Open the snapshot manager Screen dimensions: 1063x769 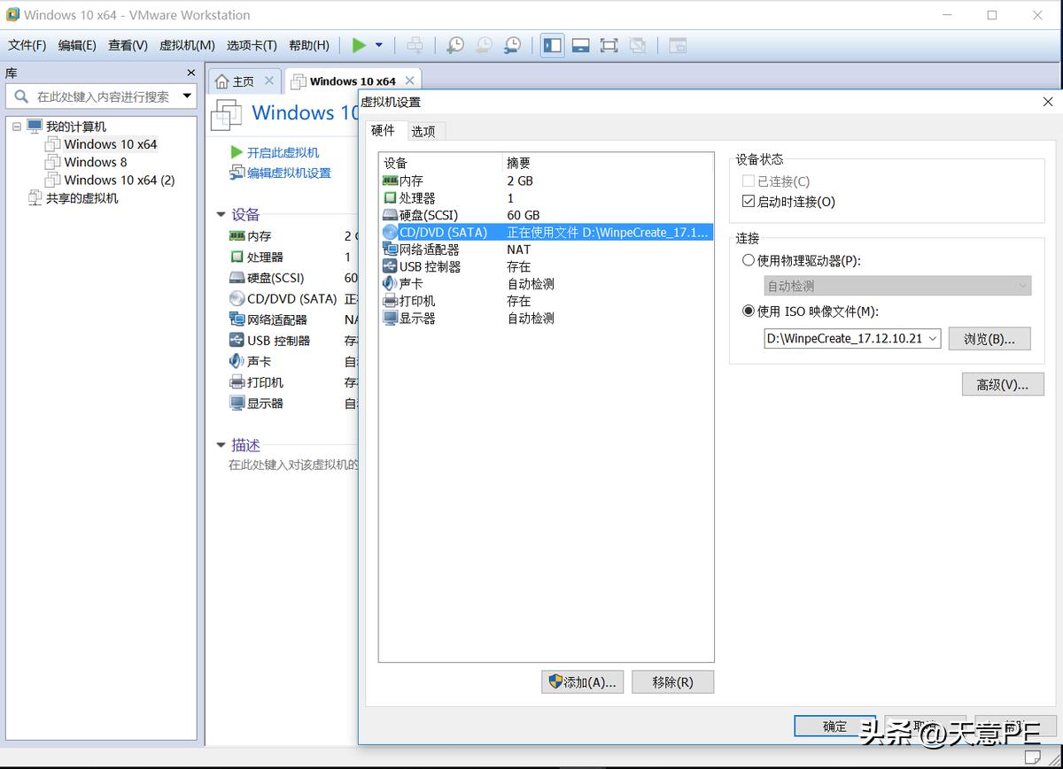click(x=512, y=44)
